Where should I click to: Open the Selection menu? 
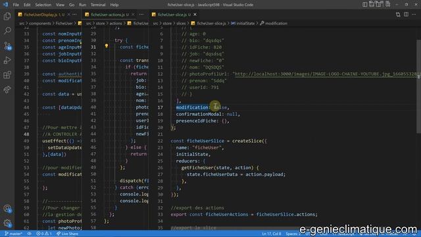43,5
